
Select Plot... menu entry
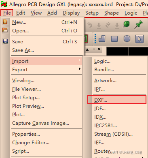pyautogui.click(x=46, y=115)
